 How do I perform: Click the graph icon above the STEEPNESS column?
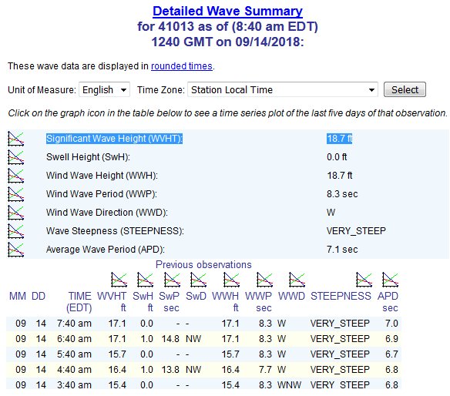[364, 280]
